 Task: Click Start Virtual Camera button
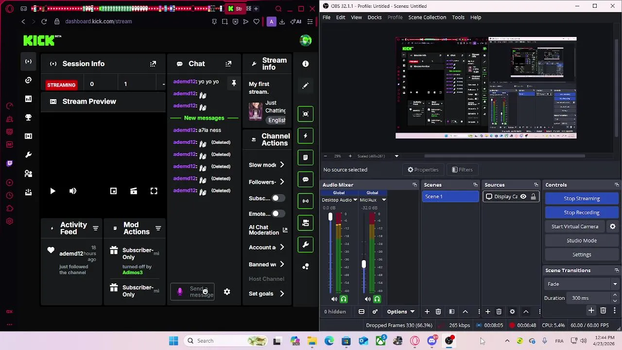coord(575,227)
